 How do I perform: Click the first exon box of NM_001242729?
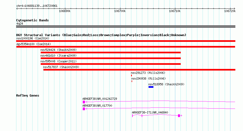point(84,102)
